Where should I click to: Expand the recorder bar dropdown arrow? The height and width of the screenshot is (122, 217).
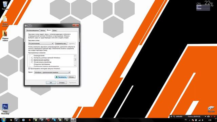205,117
